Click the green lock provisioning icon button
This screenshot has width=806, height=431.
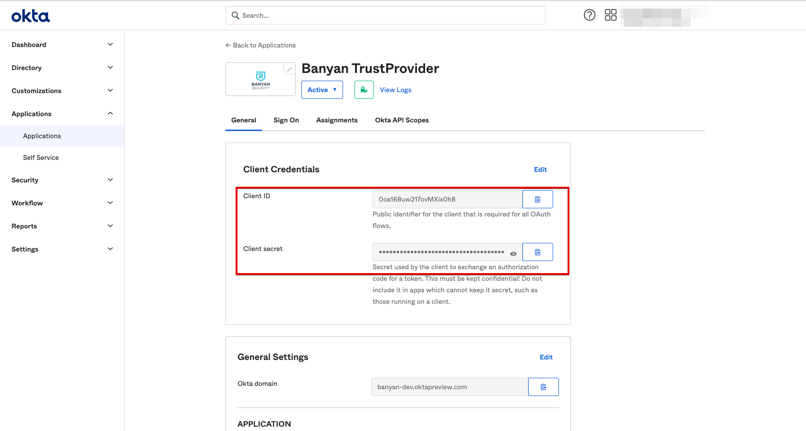tap(364, 90)
